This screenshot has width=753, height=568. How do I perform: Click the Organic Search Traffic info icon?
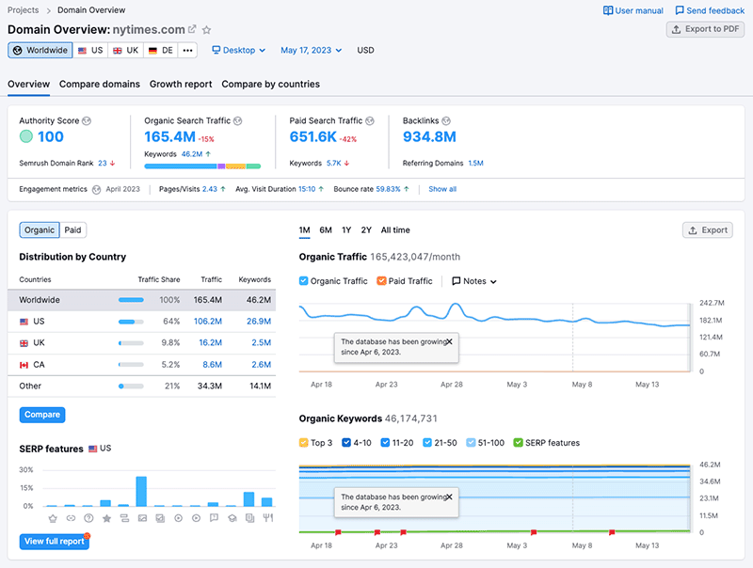click(x=238, y=121)
